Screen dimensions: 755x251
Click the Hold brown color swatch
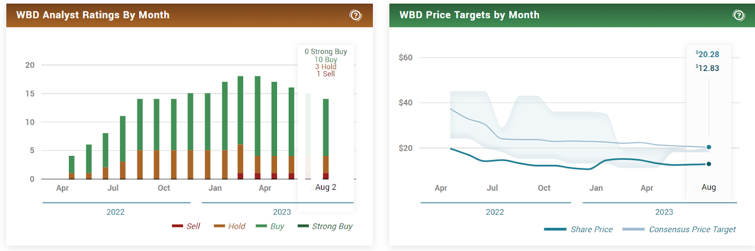click(x=219, y=226)
